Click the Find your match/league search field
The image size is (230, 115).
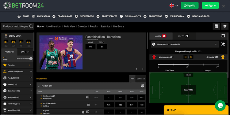[x=18, y=27]
